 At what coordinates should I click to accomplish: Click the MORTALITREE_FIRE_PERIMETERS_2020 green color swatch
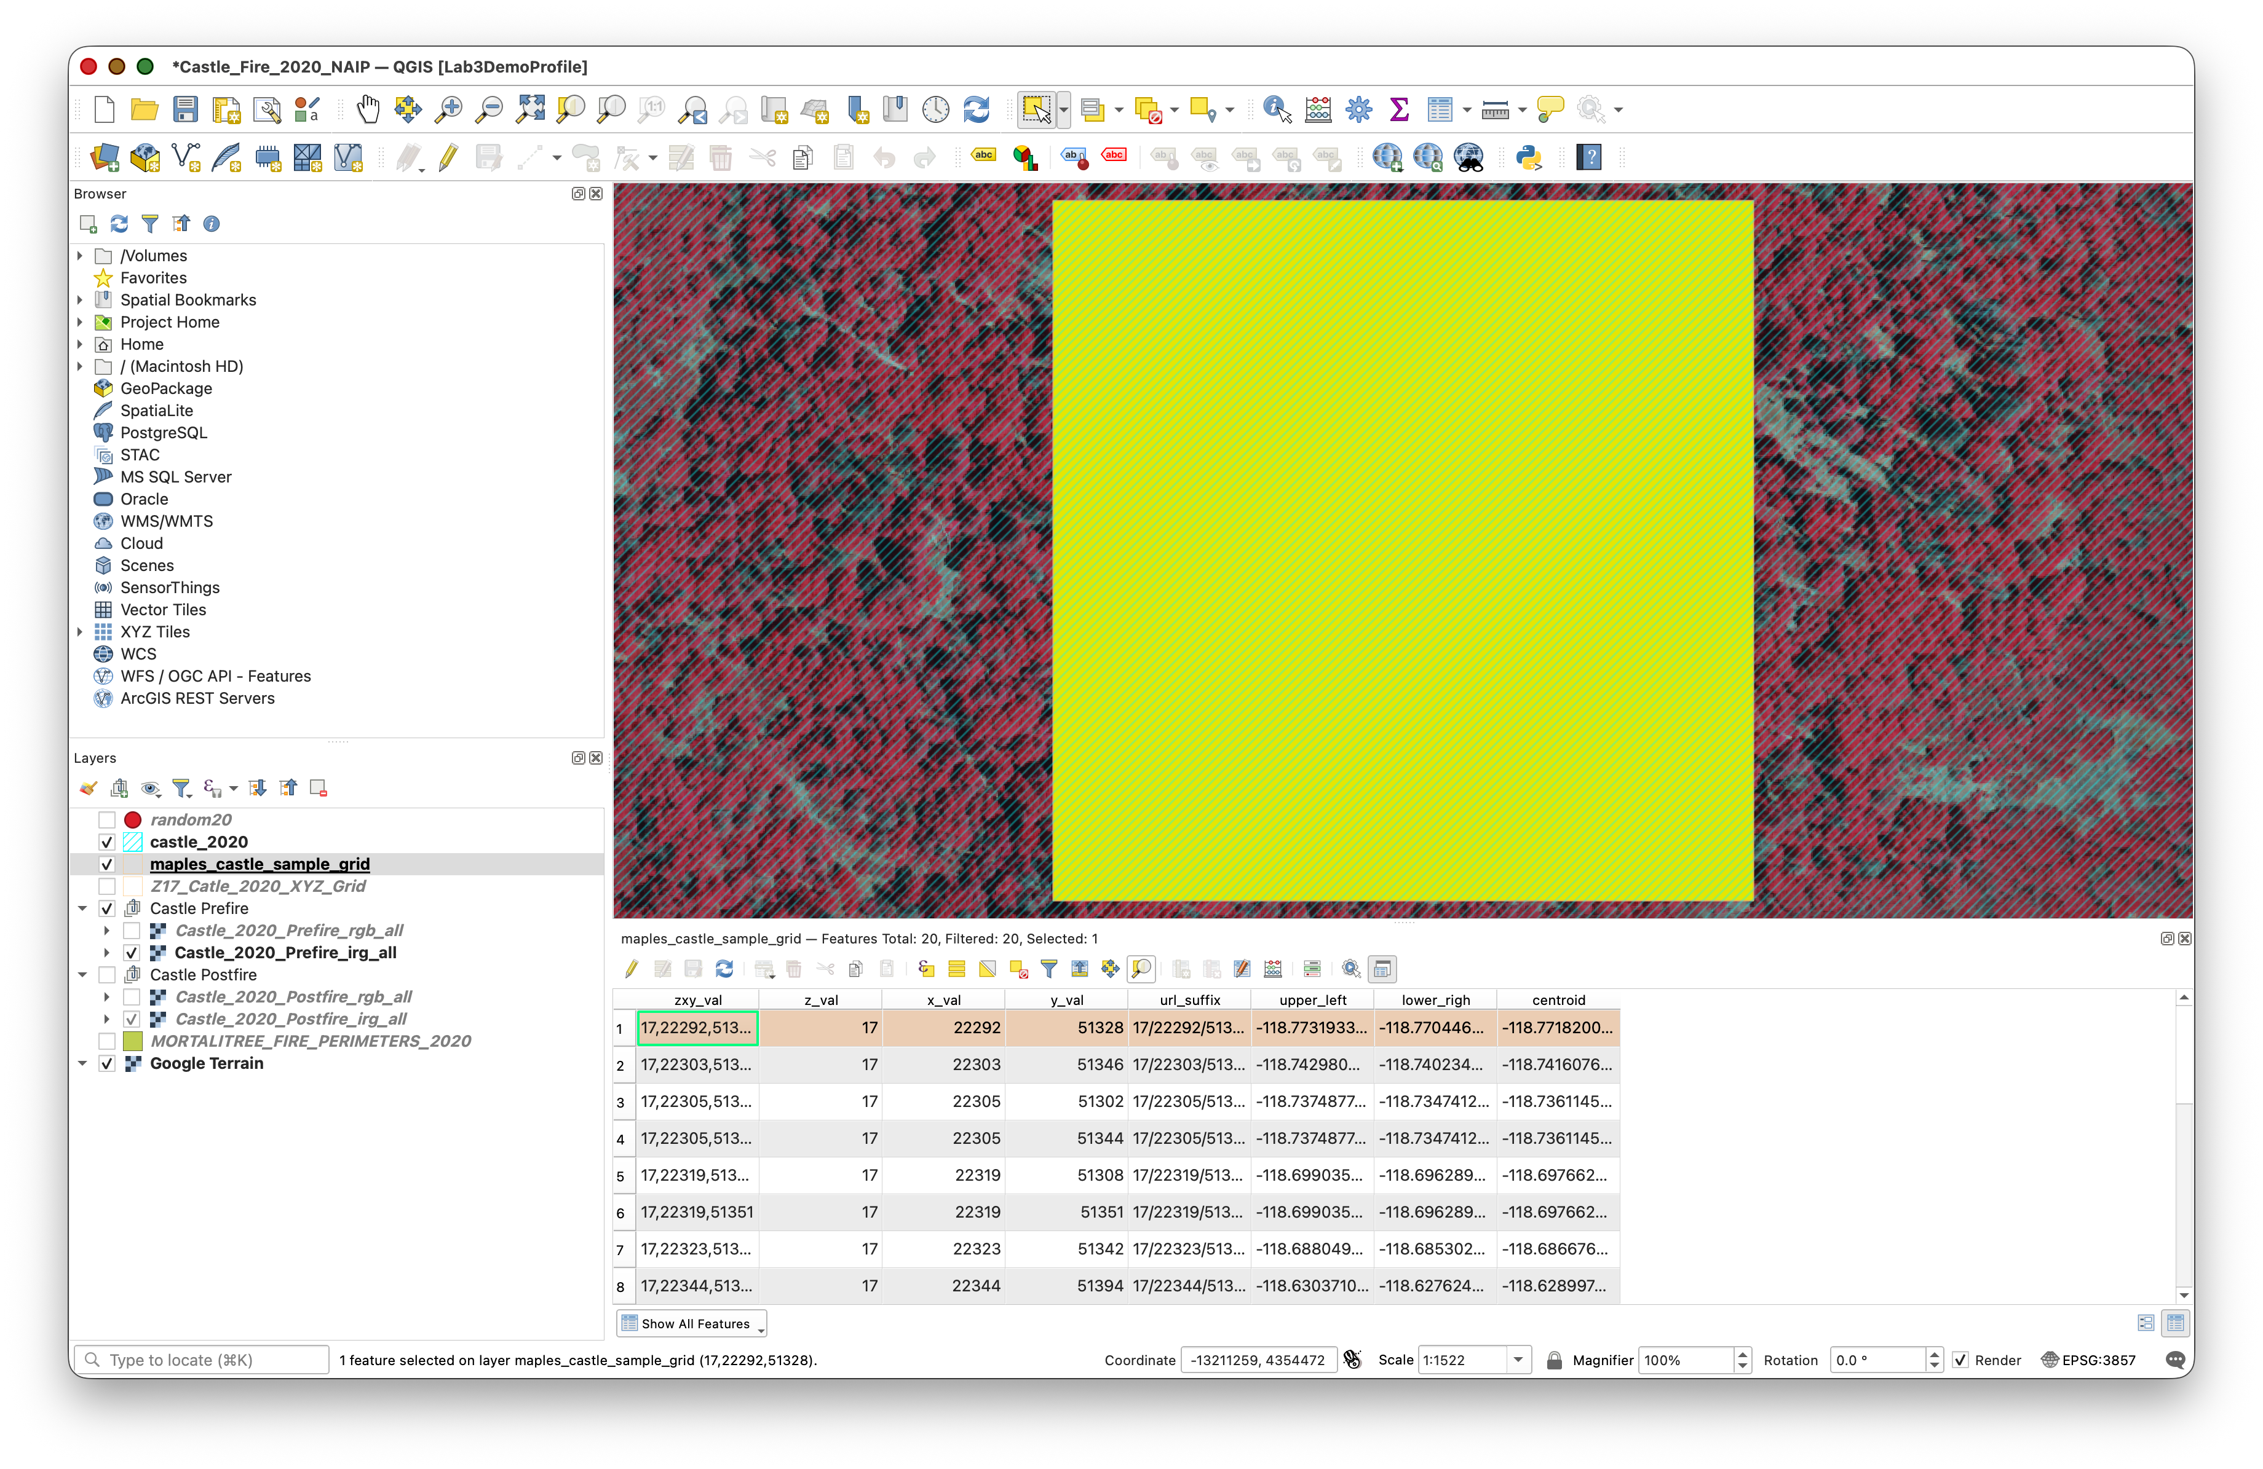coord(133,1041)
